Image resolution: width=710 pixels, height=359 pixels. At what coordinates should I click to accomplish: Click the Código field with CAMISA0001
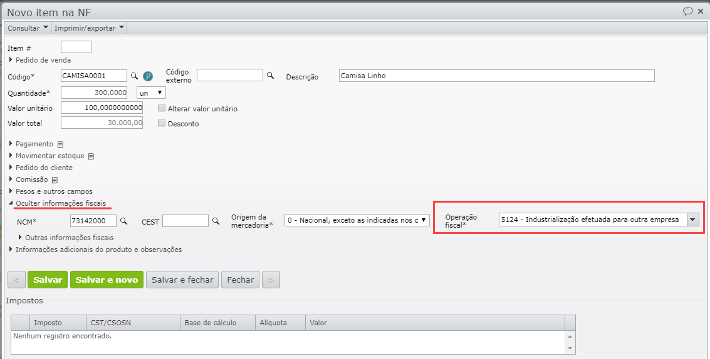click(94, 76)
